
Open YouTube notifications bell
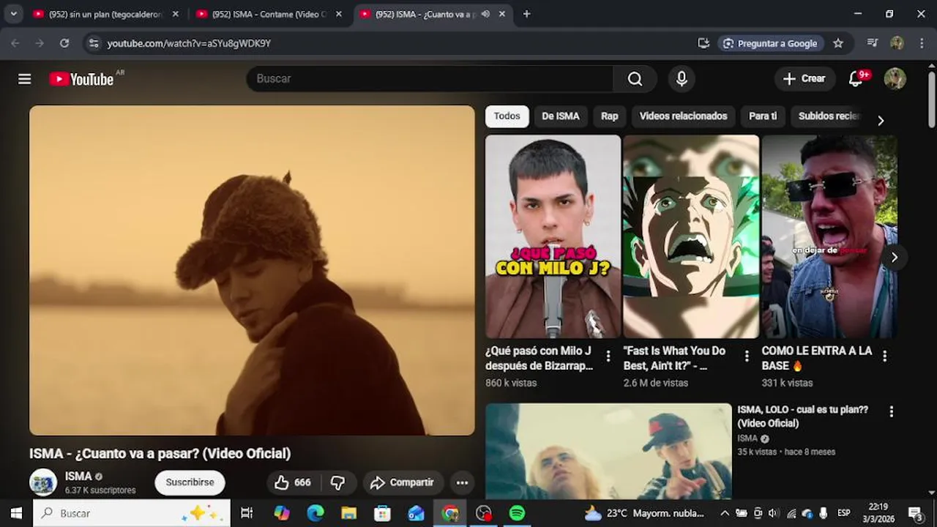[856, 79]
